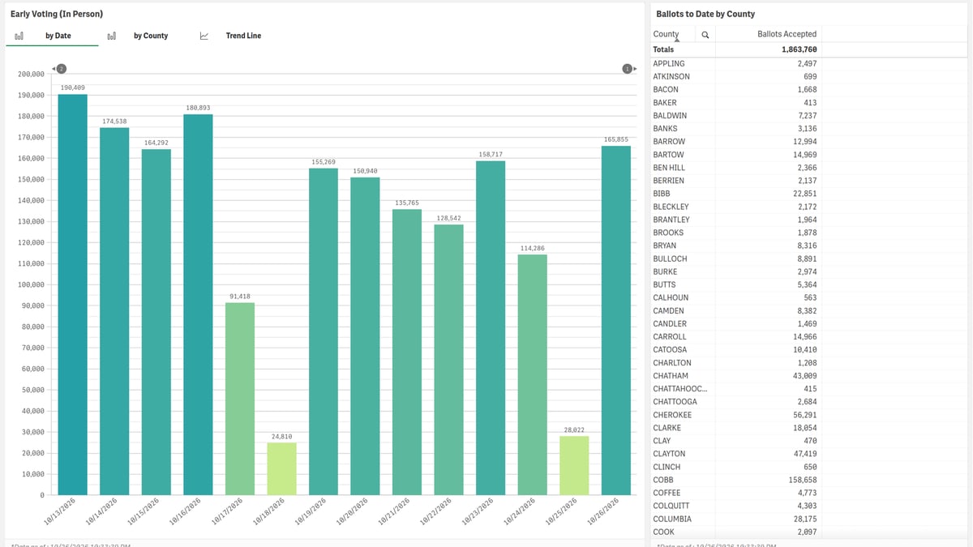Select the 10/13/2026 bar with 190,409
Image resolution: width=973 pixels, height=547 pixels.
coord(72,295)
